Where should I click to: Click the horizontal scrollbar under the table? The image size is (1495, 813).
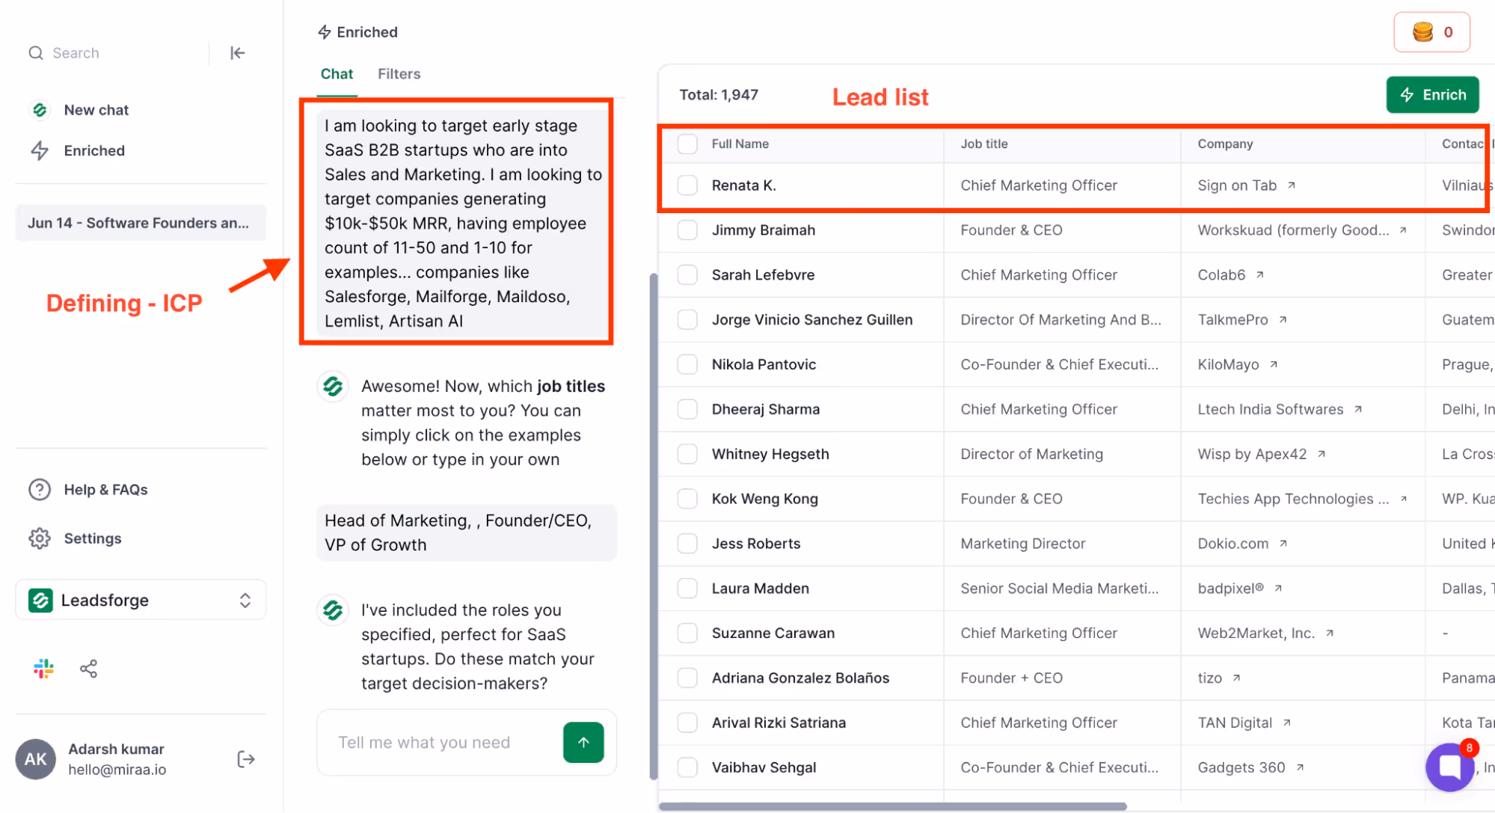coord(893,806)
